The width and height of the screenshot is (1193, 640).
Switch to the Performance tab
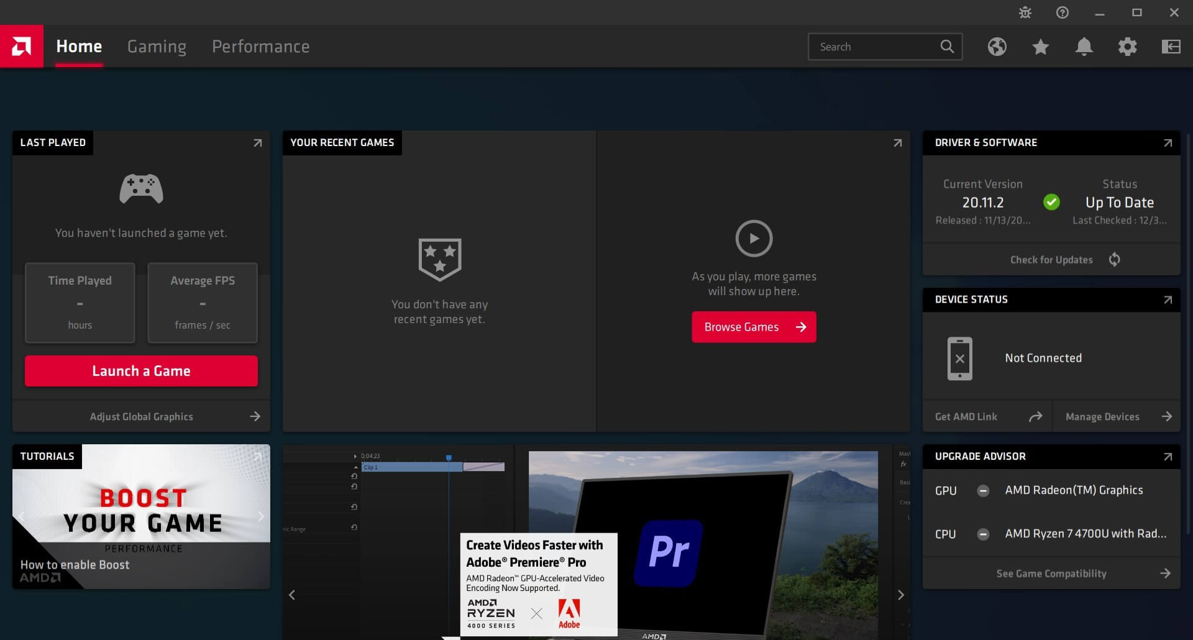point(260,46)
